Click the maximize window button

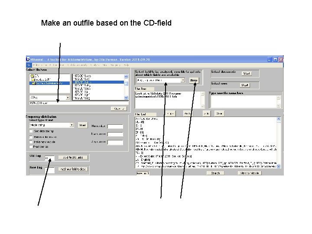[x=276, y=59]
